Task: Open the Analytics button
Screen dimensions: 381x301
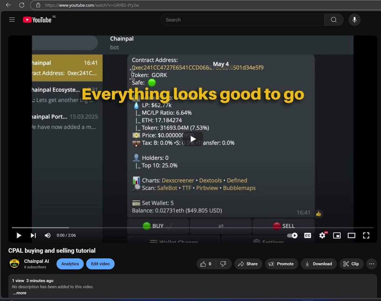Action: click(70, 264)
